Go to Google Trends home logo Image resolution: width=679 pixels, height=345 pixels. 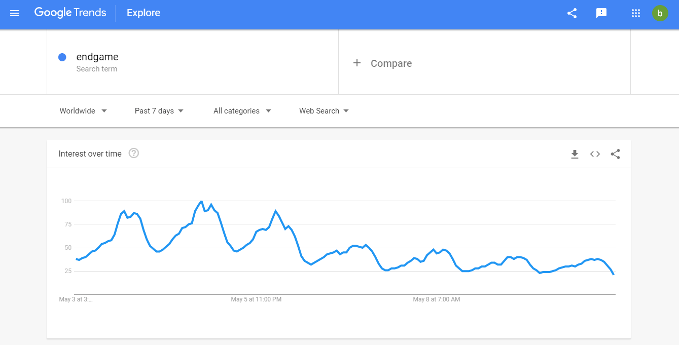70,13
